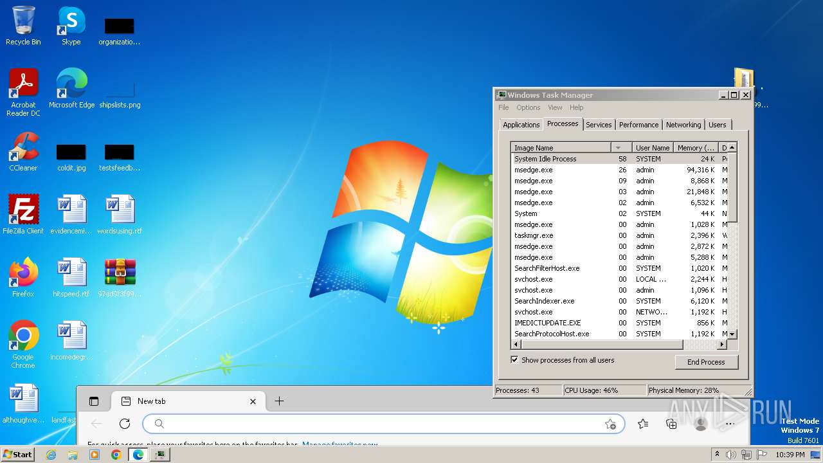Open Task Manager Options menu
The image size is (823, 463).
tap(528, 107)
